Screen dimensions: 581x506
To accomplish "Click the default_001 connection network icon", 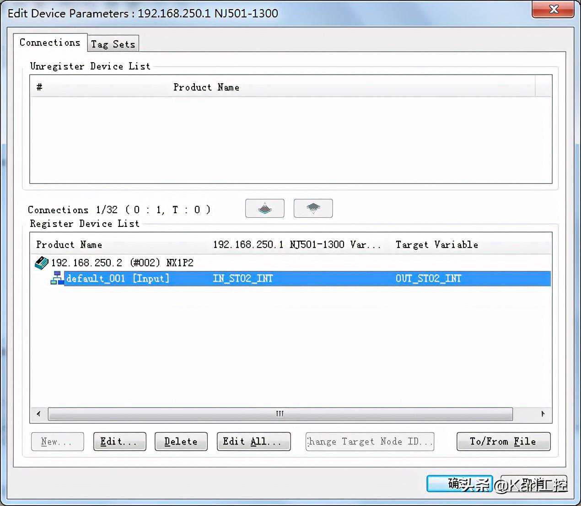I will point(57,278).
